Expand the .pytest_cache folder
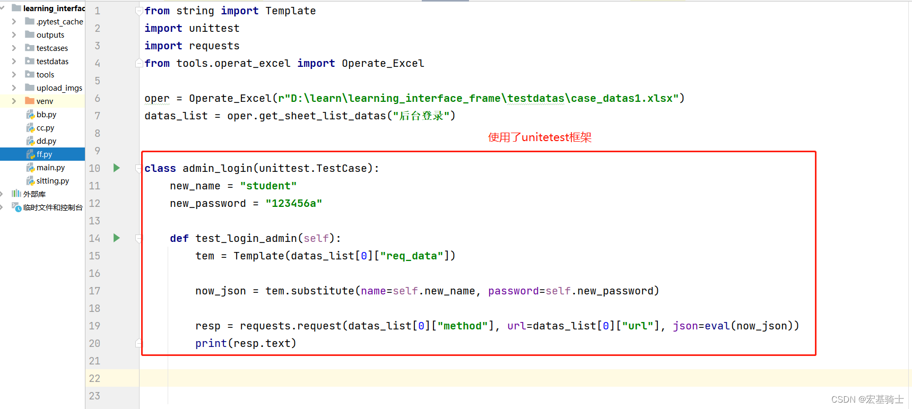Viewport: 912px width, 409px height. (14, 22)
